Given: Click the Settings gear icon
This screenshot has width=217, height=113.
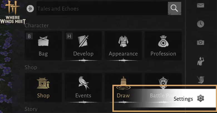Looking at the screenshot, I should (x=200, y=98).
